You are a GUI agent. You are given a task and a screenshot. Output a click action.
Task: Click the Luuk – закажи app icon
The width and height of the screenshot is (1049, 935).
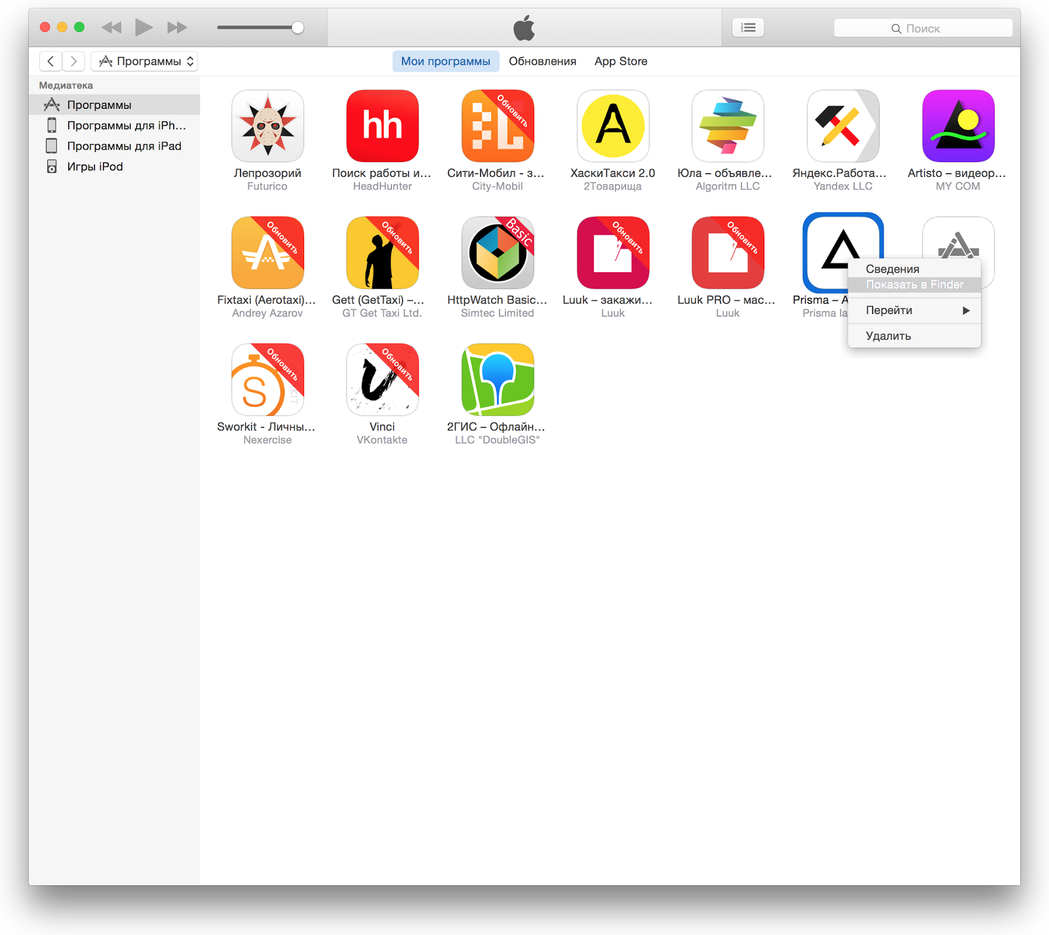[613, 252]
